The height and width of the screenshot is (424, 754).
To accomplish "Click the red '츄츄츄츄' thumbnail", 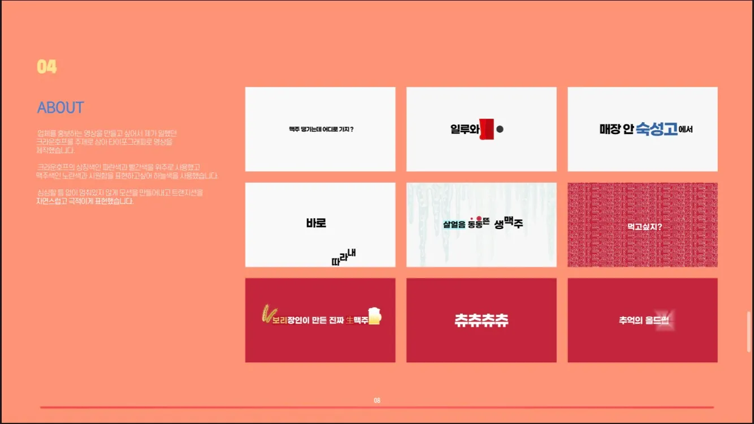I will click(x=482, y=320).
